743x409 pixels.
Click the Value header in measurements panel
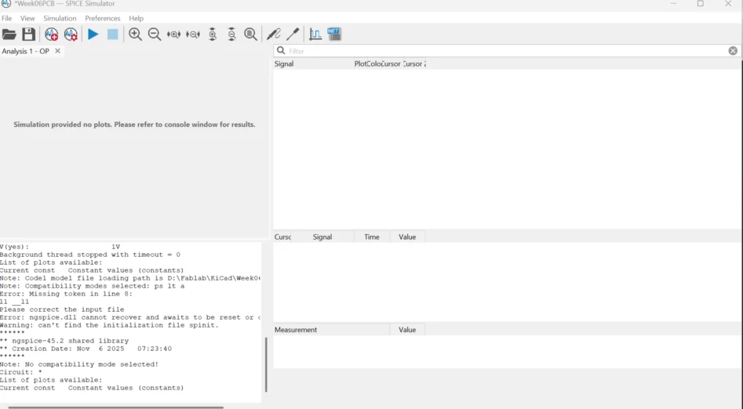[407, 330]
